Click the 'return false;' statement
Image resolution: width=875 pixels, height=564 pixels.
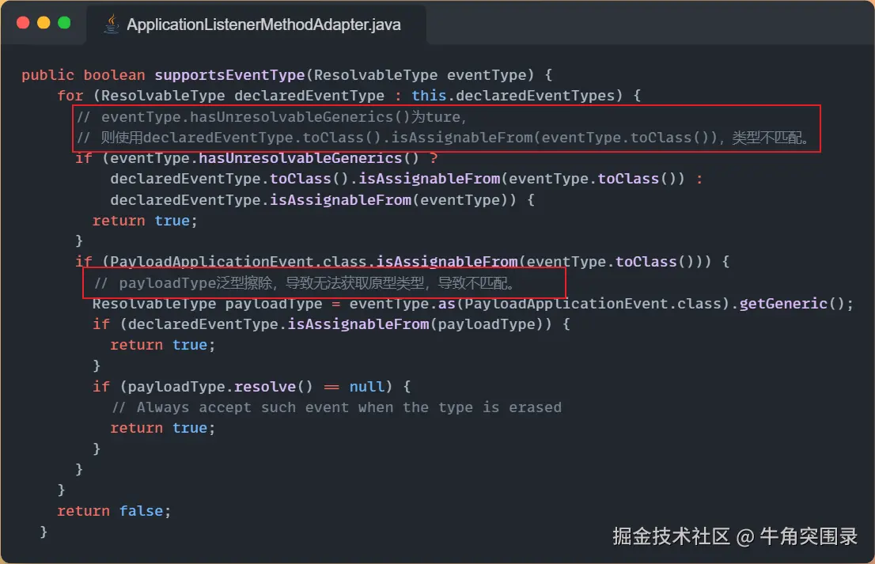(x=114, y=510)
